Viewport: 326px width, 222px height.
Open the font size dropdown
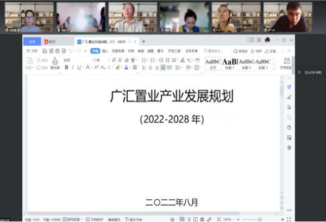click(109, 60)
